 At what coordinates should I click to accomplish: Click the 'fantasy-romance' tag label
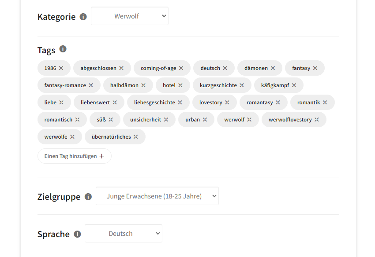pos(65,85)
